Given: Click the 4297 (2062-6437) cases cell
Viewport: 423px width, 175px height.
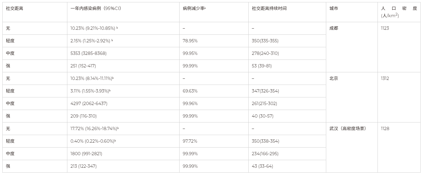Looking at the screenshot, I should (89, 104).
